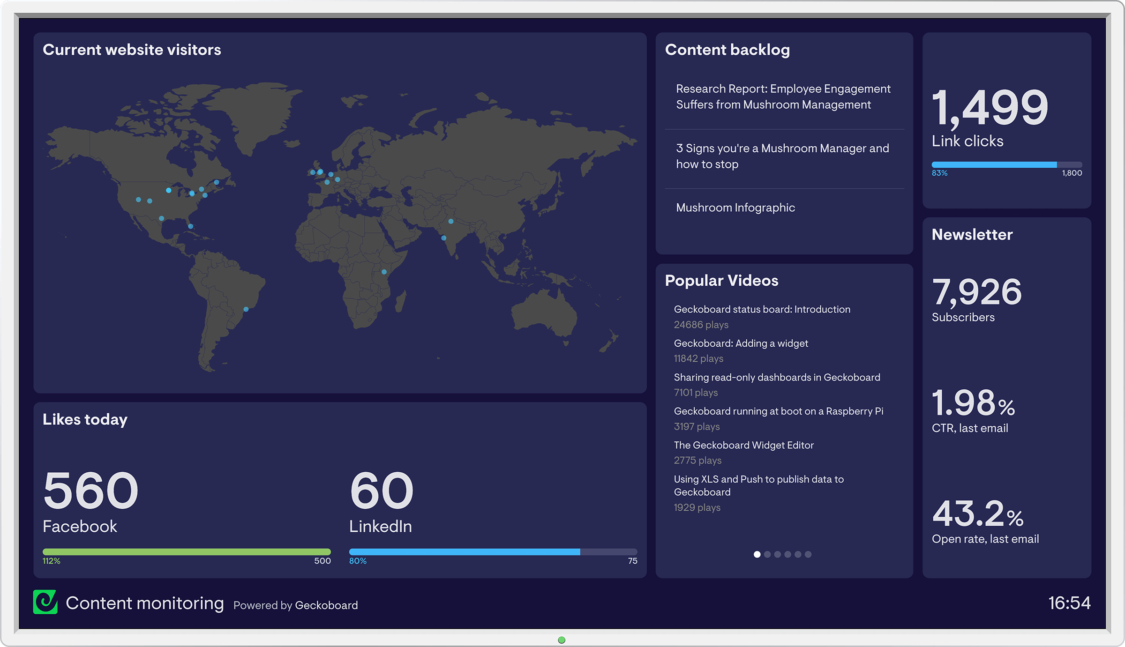Viewport: 1125px width, 647px height.
Task: Click the visitor dot in northern India
Action: [450, 221]
